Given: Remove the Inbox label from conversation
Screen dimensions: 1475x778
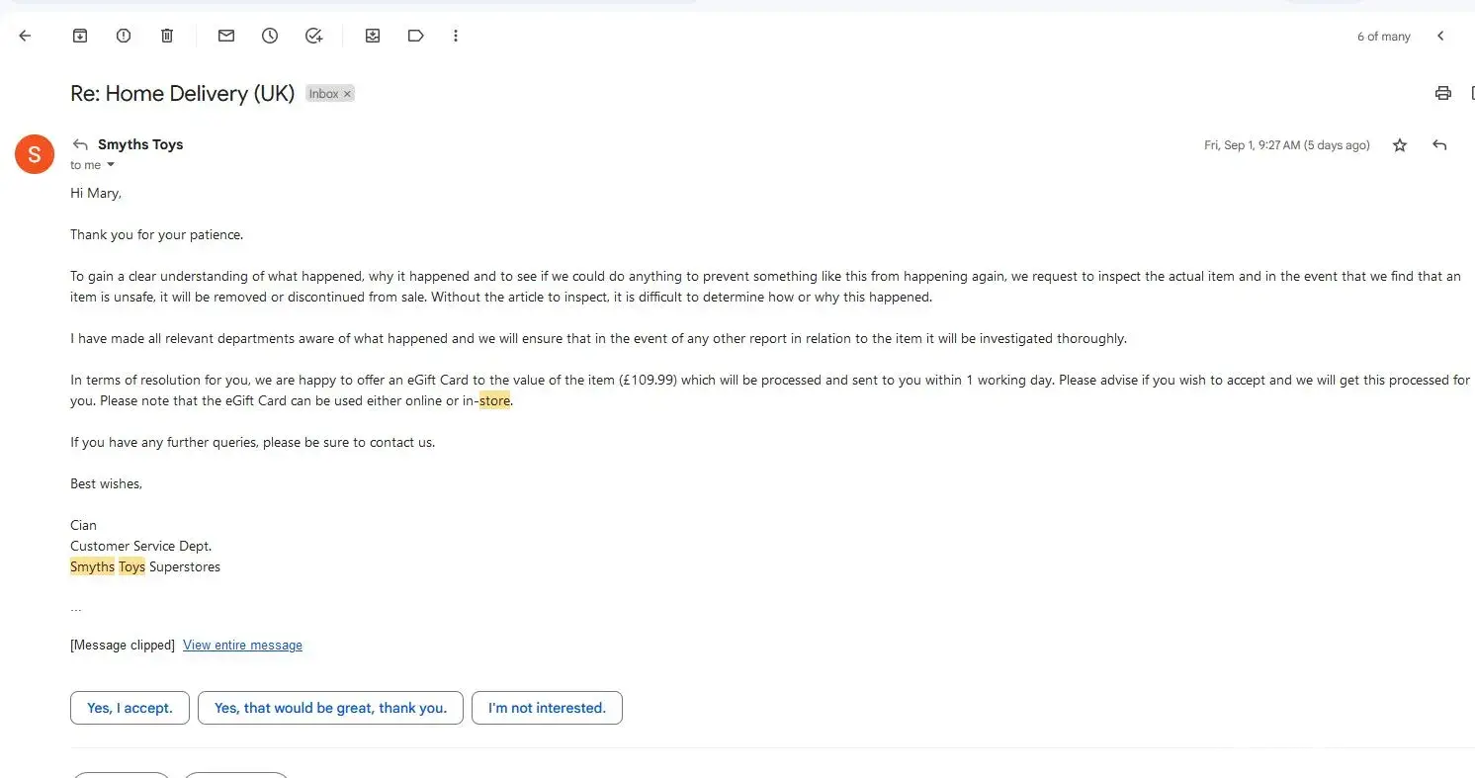Looking at the screenshot, I should point(347,94).
